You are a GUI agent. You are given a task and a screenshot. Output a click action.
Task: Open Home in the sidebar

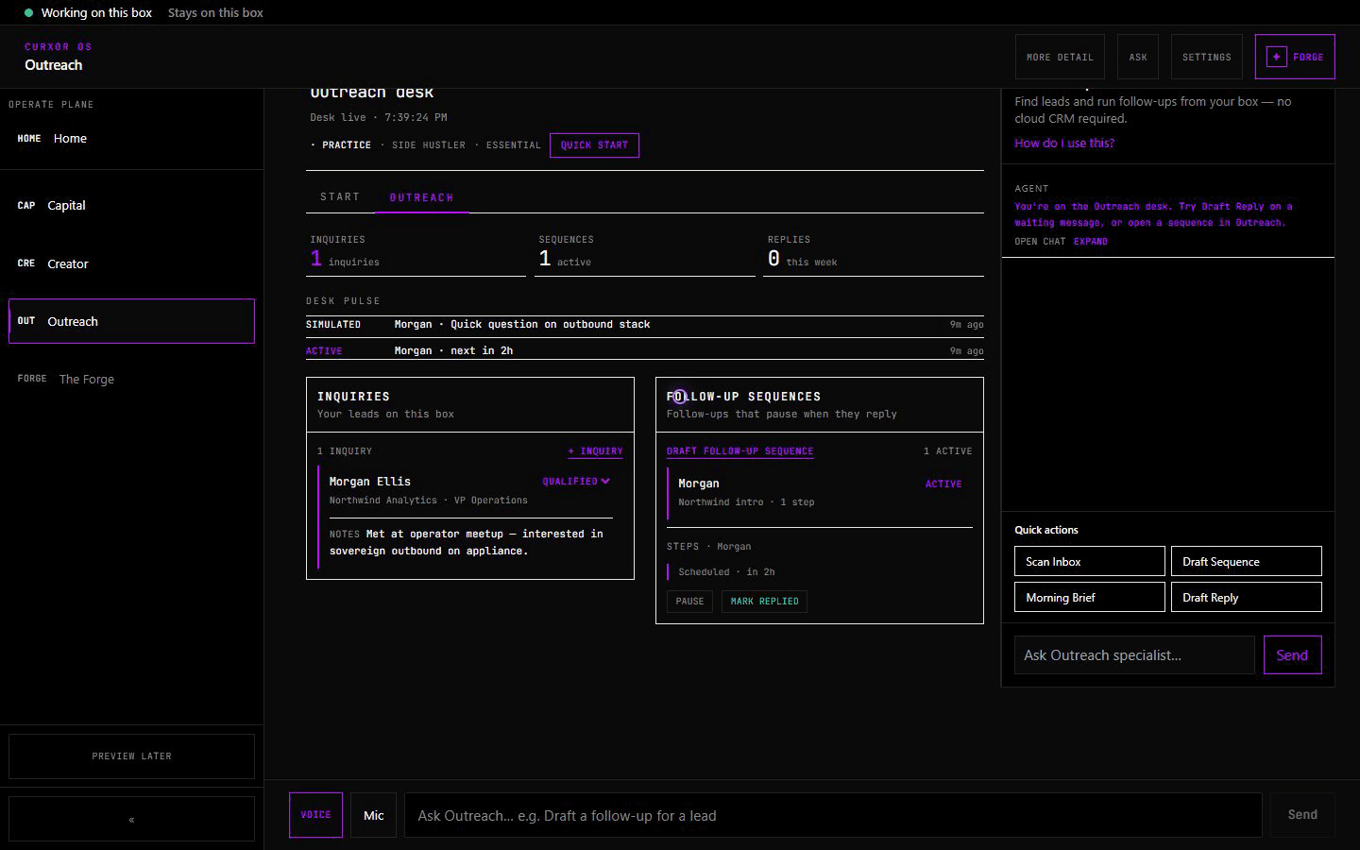tap(131, 139)
